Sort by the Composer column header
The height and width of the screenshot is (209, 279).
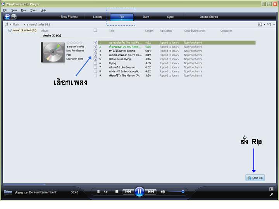(x=226, y=31)
